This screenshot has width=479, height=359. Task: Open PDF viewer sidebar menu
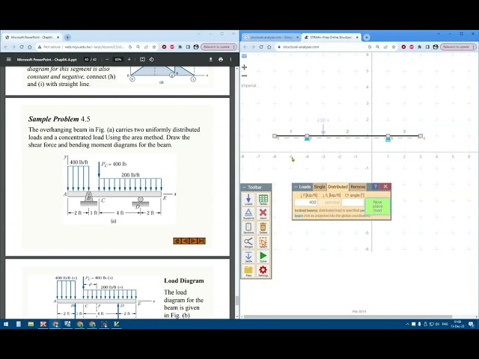(x=9, y=60)
